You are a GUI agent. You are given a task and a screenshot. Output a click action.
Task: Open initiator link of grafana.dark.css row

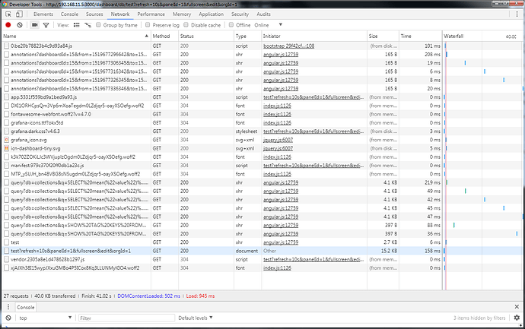pyautogui.click(x=313, y=131)
